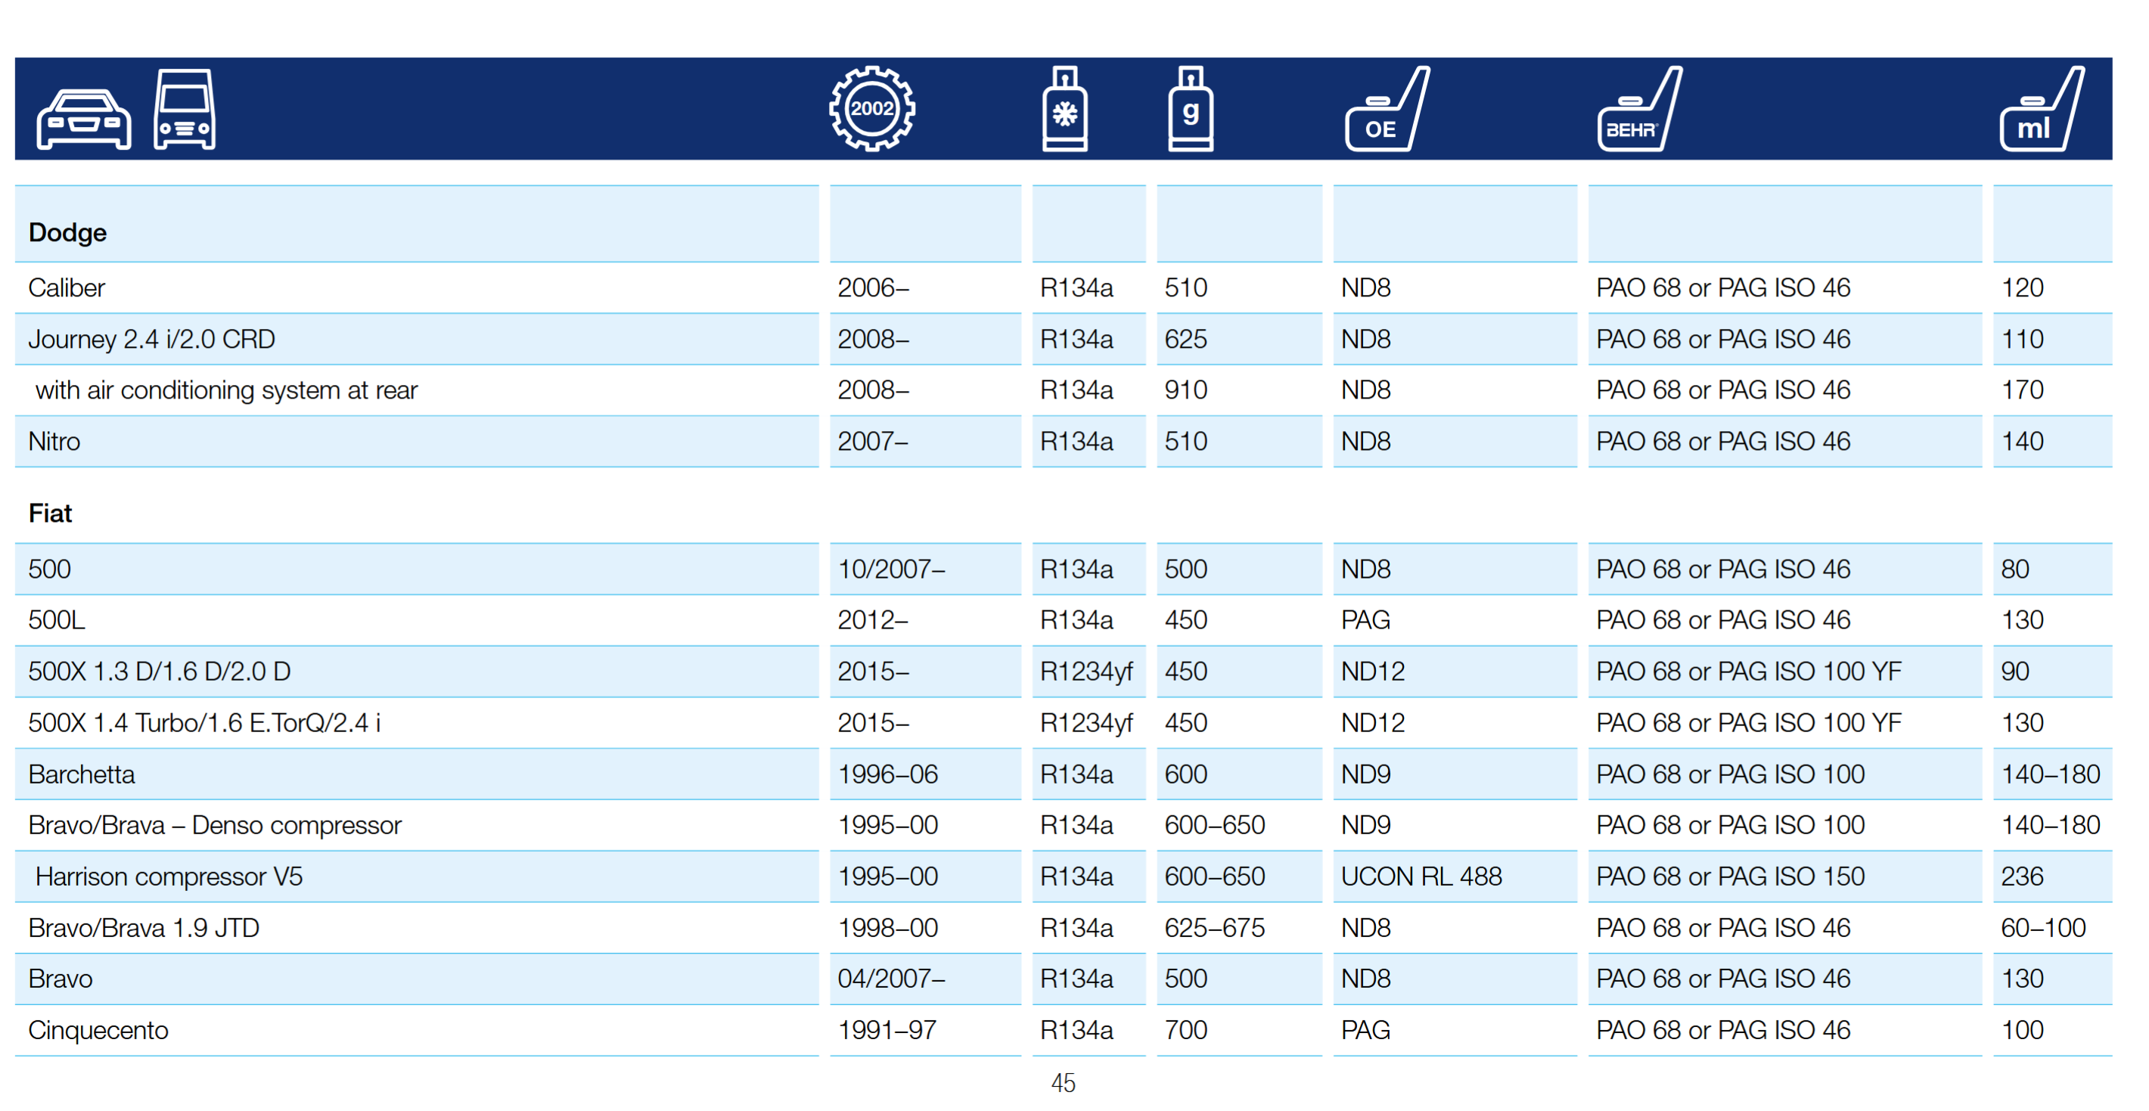Click the Barchetta model name
2149x1111 pixels.
82,773
